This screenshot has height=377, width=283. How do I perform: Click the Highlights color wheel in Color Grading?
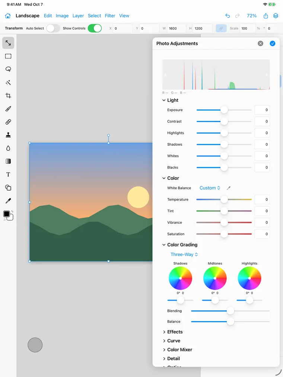tap(249, 278)
